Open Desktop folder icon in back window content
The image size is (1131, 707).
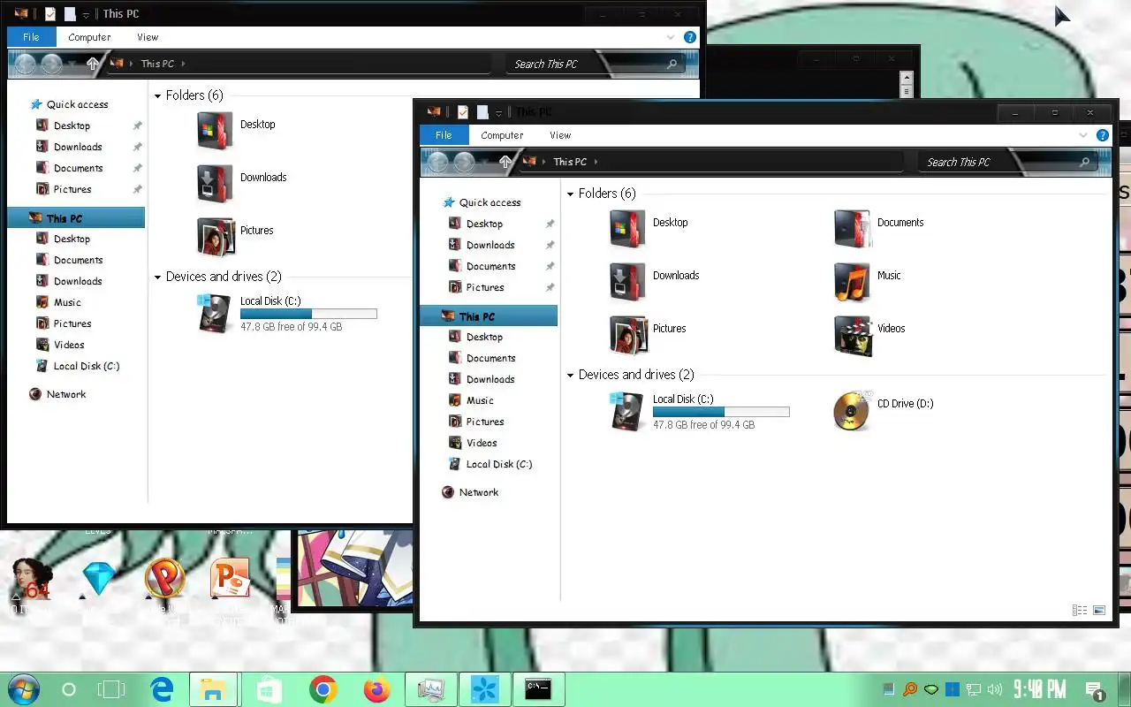tap(216, 131)
